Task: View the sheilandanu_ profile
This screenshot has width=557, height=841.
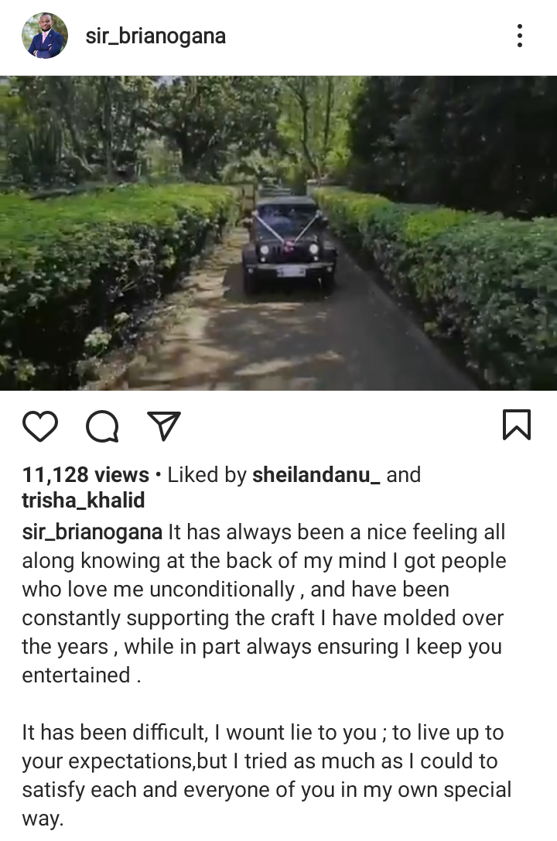Action: (316, 475)
